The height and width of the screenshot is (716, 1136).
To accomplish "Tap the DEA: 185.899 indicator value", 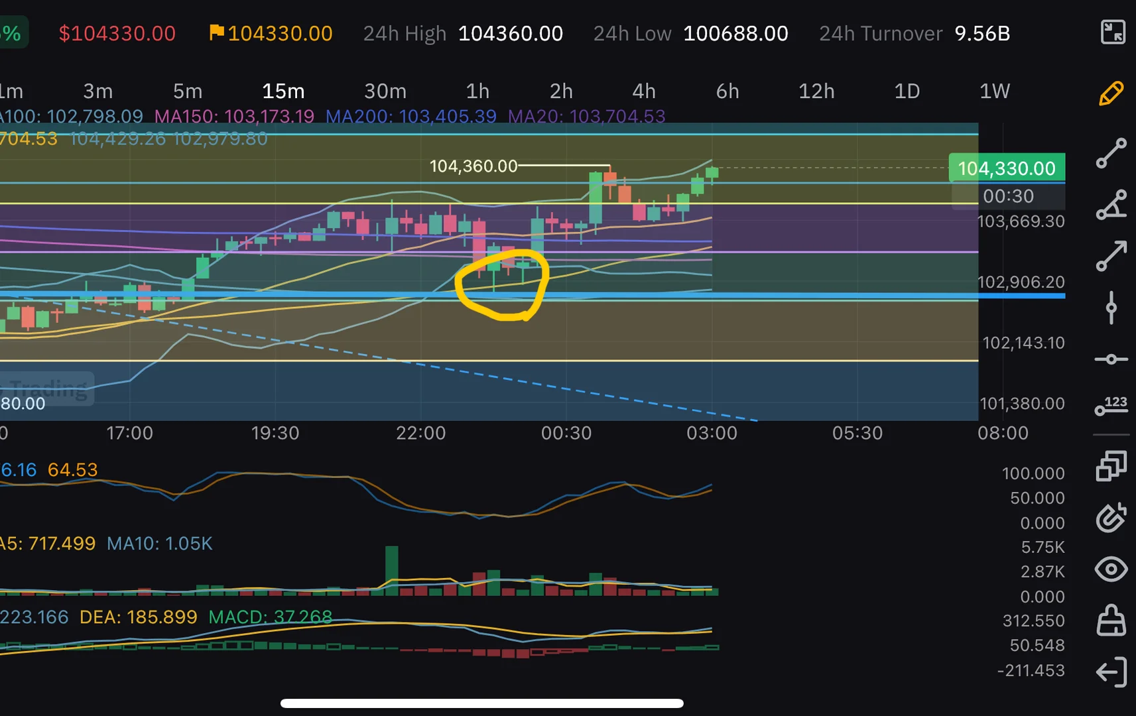I will point(139,617).
